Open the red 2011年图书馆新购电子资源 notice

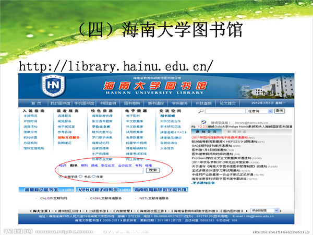pyautogui.click(x=220, y=137)
